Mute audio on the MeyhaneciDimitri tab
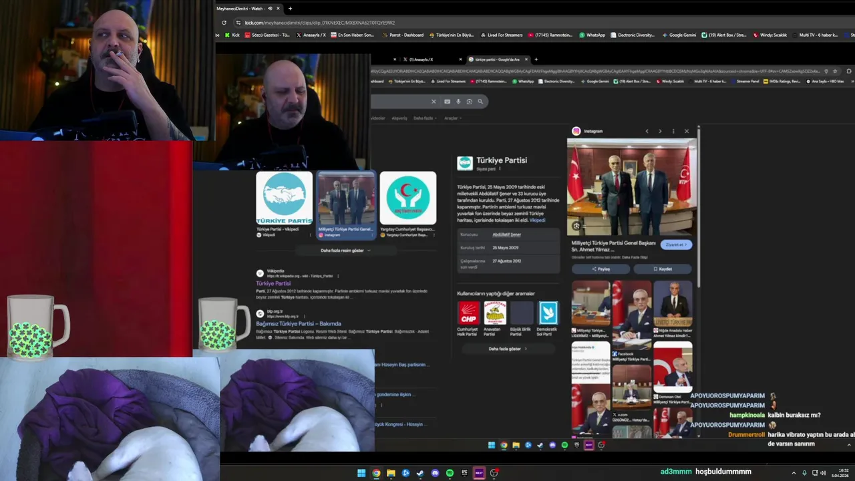Image resolution: width=855 pixels, height=481 pixels. point(271,9)
